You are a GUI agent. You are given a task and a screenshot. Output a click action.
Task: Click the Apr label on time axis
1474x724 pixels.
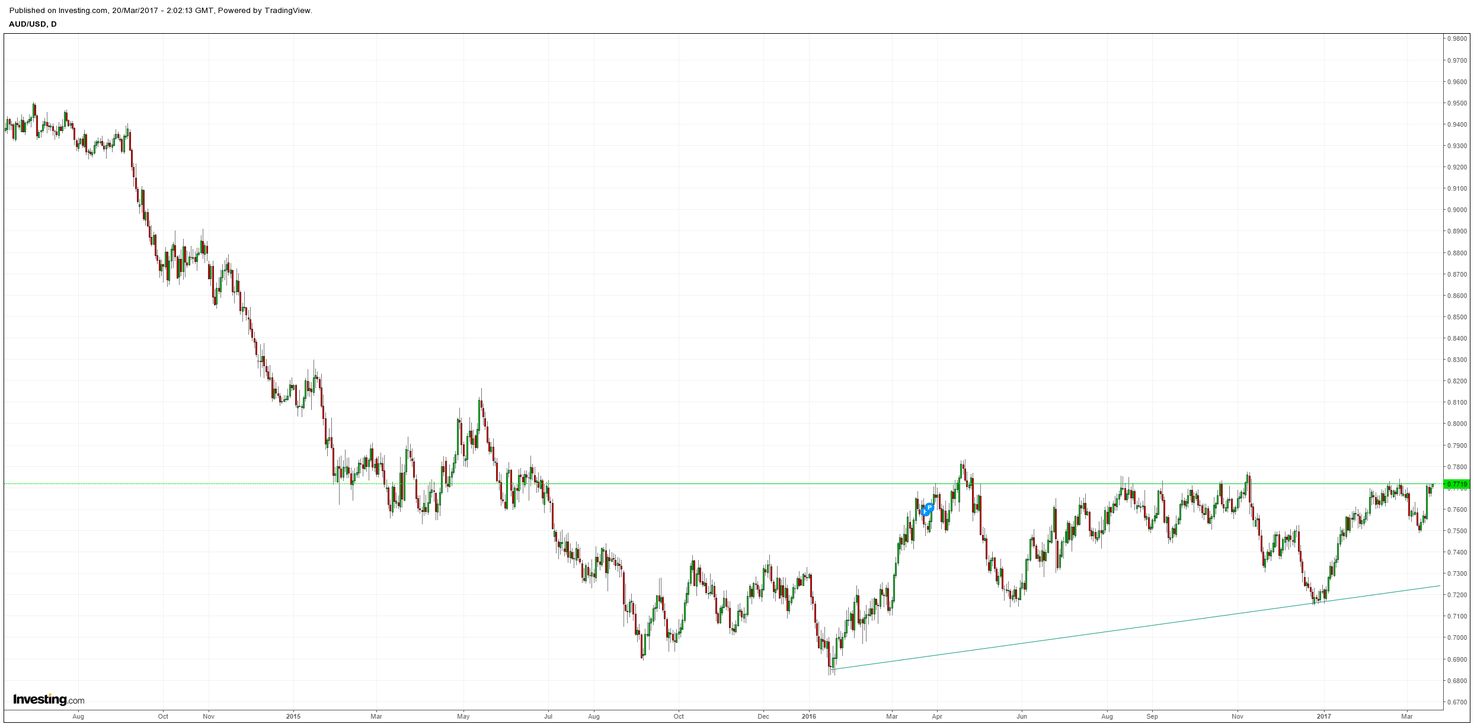(x=937, y=716)
